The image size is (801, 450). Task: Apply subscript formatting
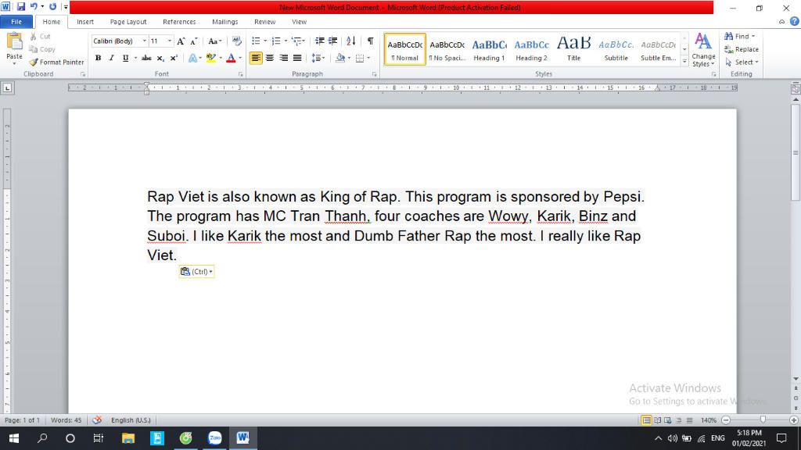click(160, 58)
